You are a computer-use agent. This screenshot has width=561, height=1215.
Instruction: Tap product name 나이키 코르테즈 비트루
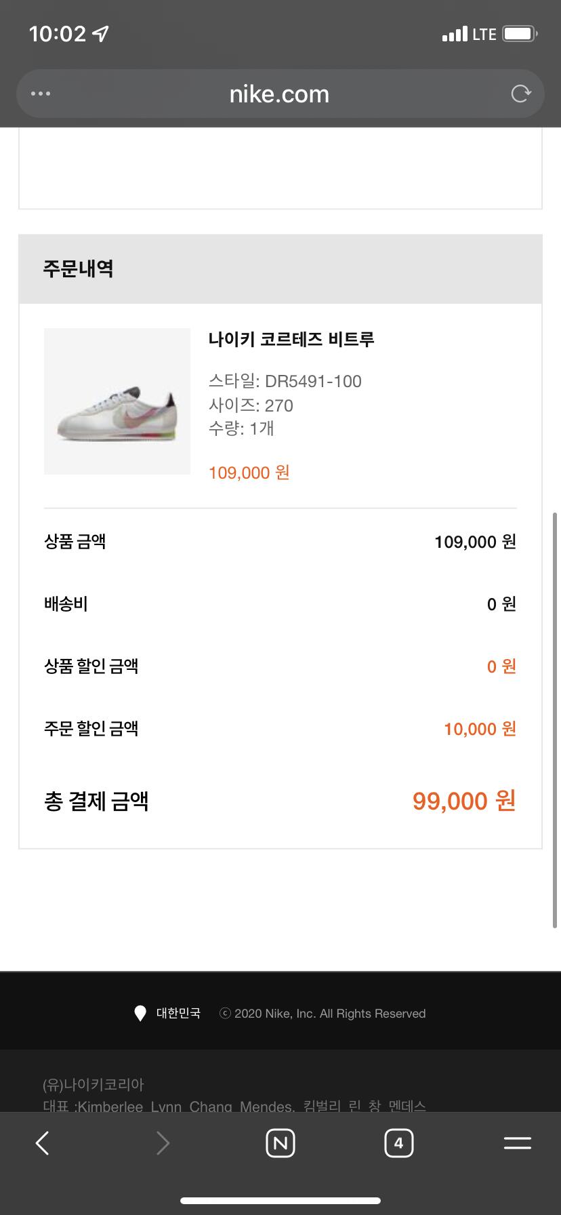(291, 339)
